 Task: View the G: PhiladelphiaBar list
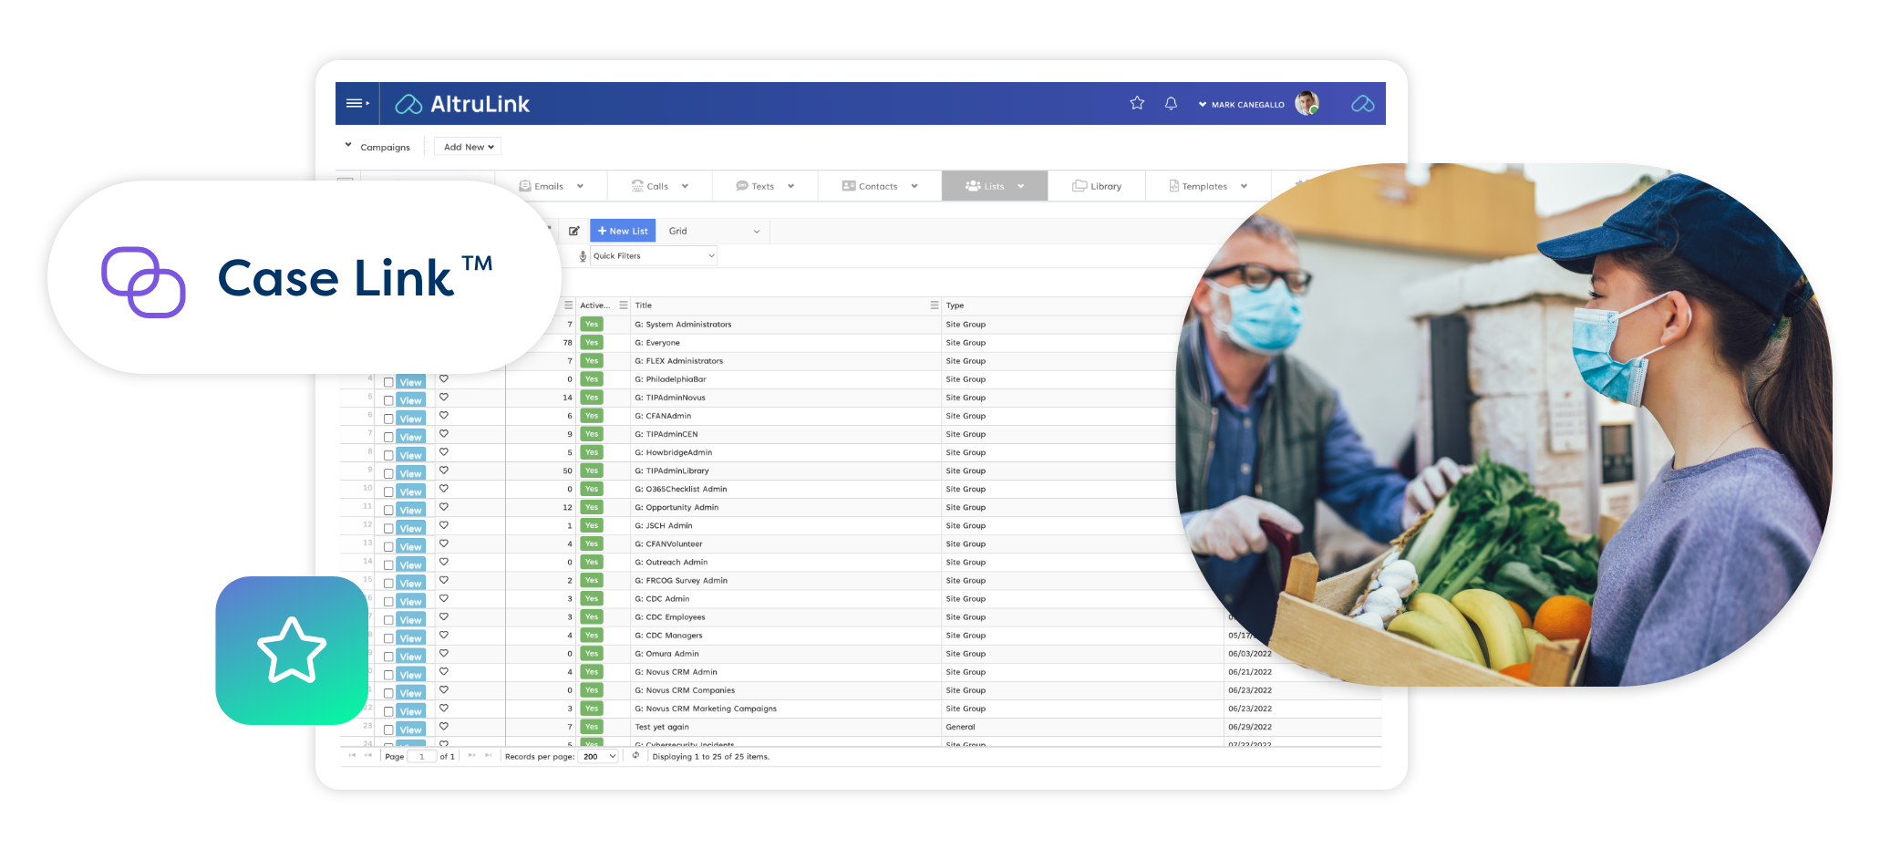[x=411, y=382]
